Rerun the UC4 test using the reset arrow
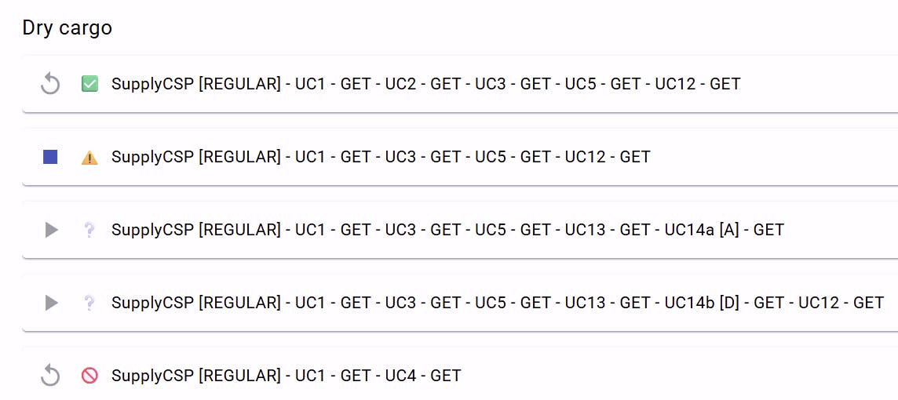Image resolution: width=898 pixels, height=400 pixels. [x=50, y=376]
